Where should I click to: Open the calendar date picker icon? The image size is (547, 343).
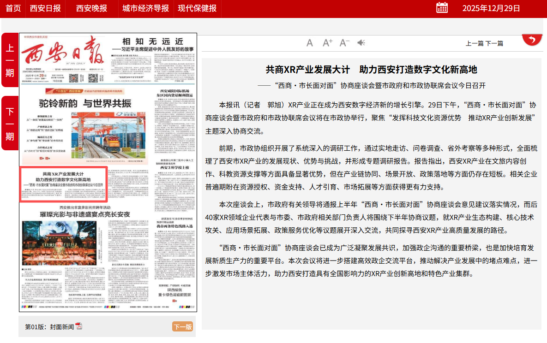tap(442, 7)
